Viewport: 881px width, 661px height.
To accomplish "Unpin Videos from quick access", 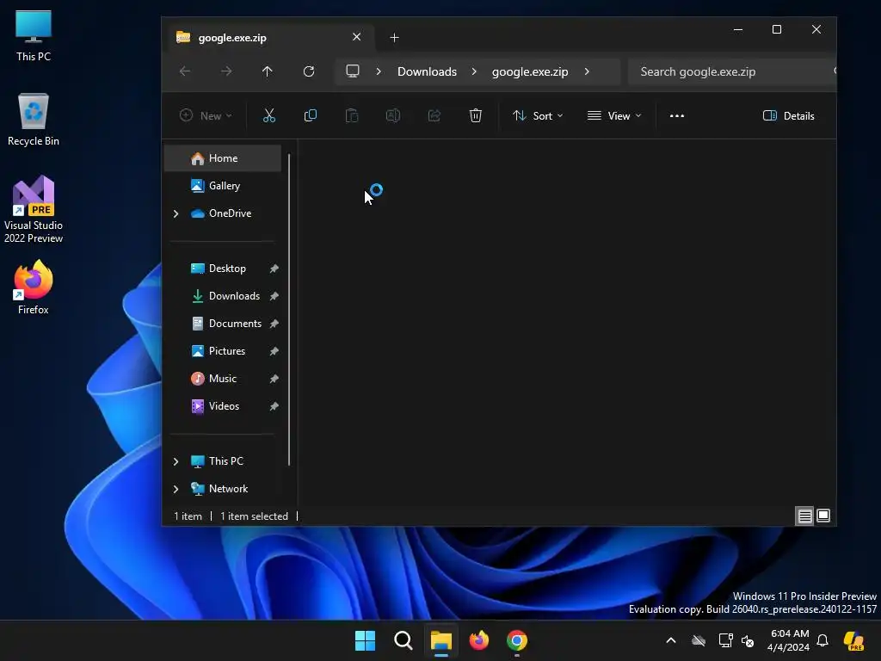I will click(274, 406).
